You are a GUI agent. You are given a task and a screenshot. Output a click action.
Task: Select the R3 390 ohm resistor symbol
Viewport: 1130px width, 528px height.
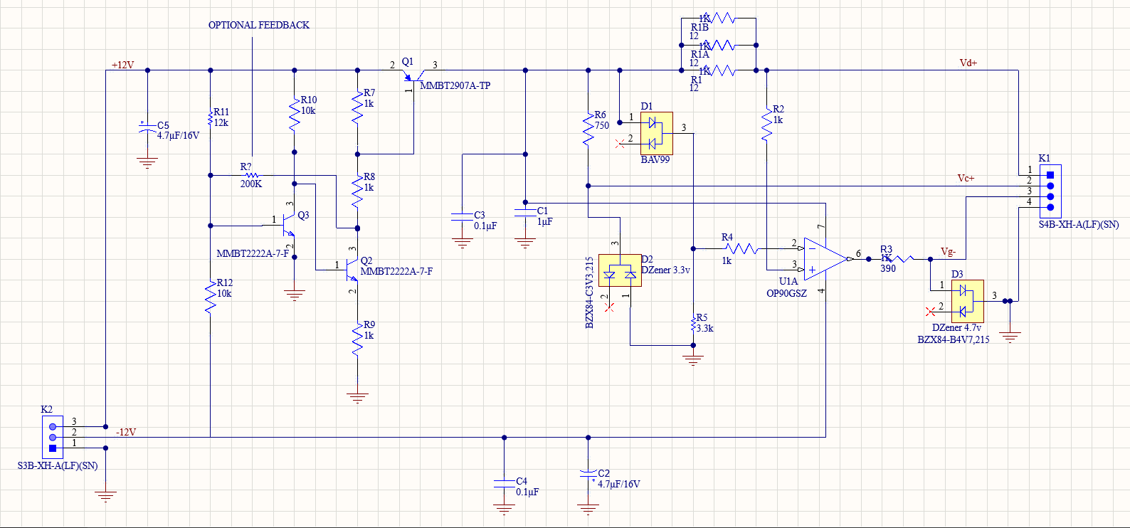[899, 259]
